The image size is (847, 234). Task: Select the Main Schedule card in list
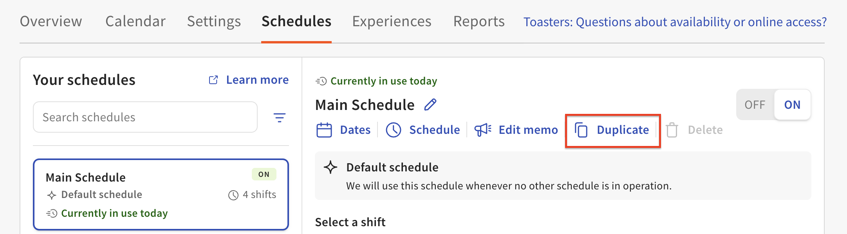point(161,194)
